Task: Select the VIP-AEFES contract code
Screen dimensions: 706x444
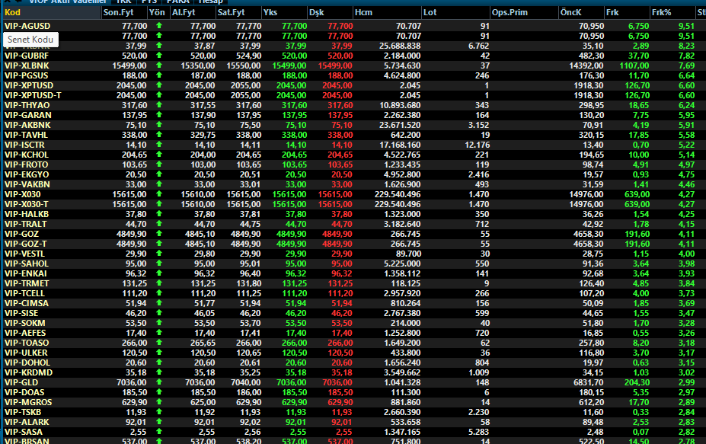Action: click(25, 334)
